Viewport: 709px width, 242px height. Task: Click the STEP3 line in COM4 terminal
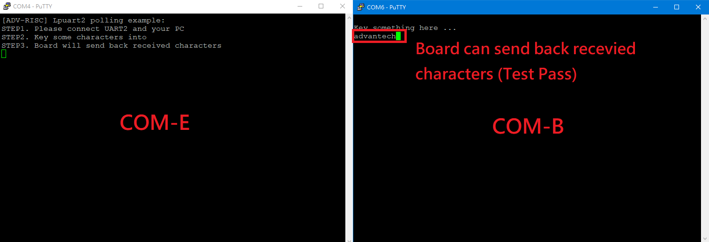[x=112, y=45]
